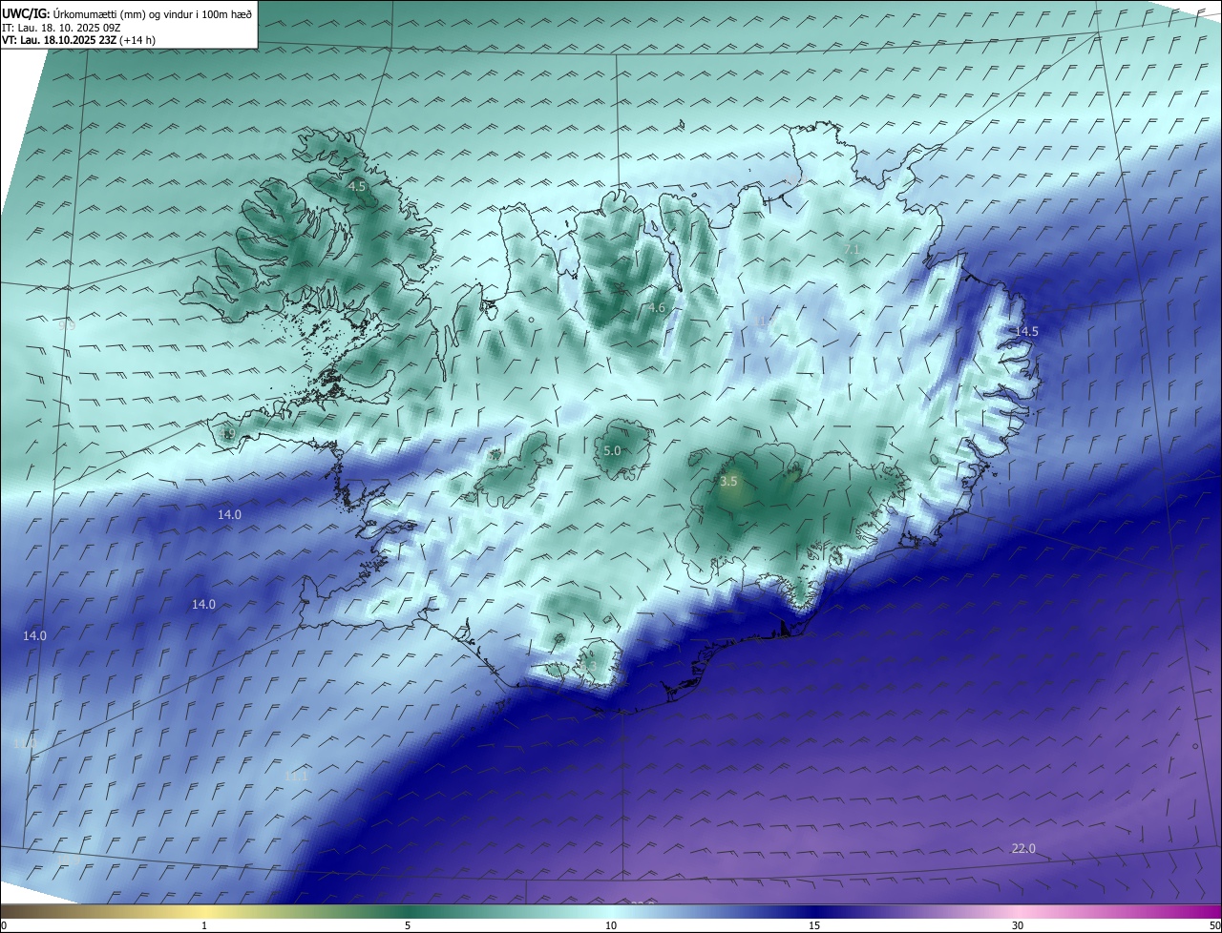Image resolution: width=1222 pixels, height=933 pixels.
Task: Click the faint 9.9 value label
Action: 67,325
